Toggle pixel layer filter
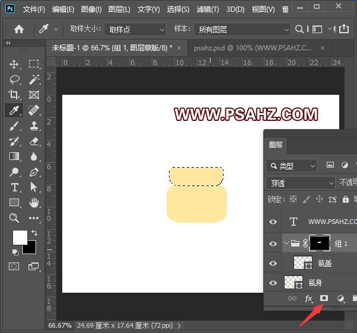The width and height of the screenshot is (357, 333). 330,165
